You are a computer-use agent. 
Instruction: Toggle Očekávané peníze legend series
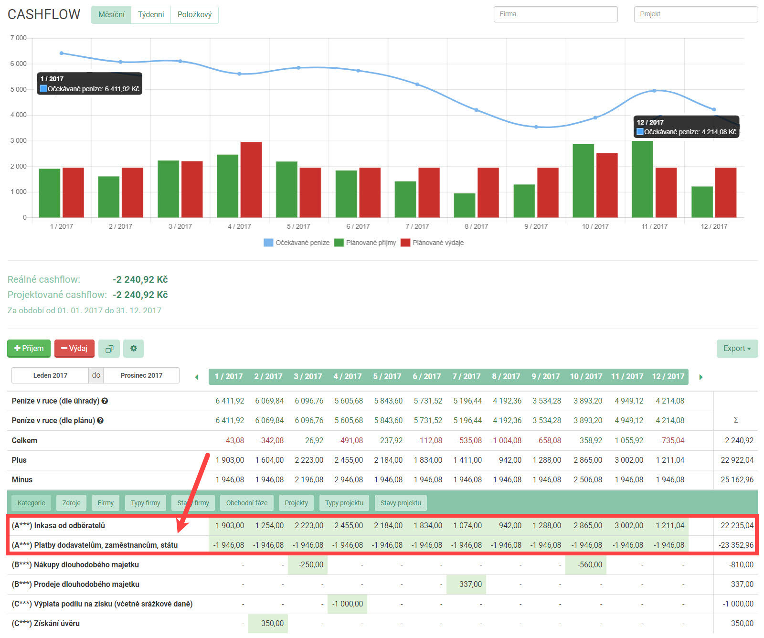[x=297, y=243]
